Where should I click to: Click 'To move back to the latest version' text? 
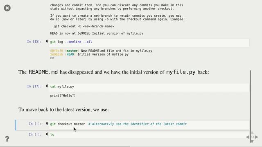(63, 109)
